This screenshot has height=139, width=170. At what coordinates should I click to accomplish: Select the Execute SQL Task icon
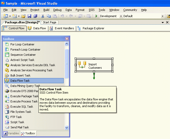(x=7, y=107)
